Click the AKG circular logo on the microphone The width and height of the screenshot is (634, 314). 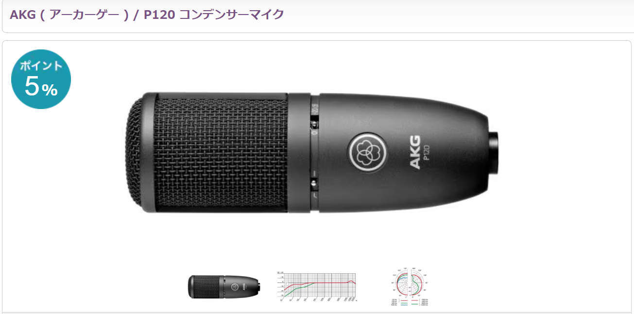point(369,153)
